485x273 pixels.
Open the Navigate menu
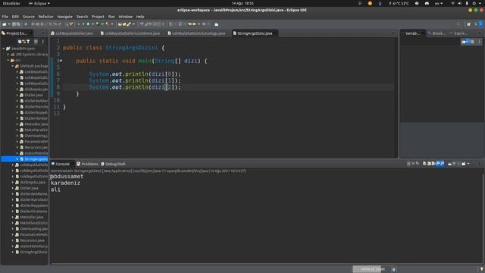[65, 17]
